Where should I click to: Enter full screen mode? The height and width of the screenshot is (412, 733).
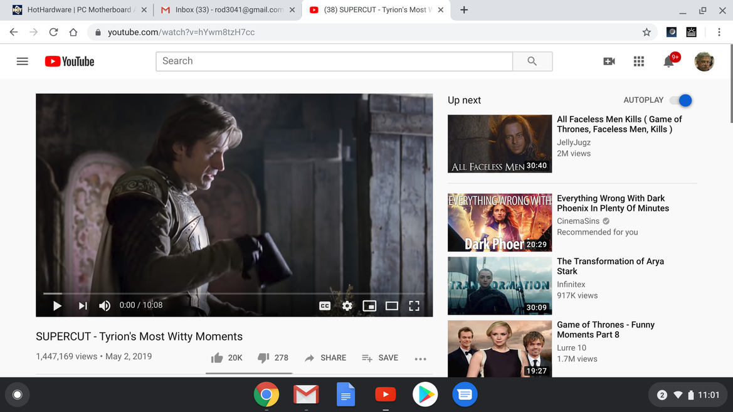414,306
